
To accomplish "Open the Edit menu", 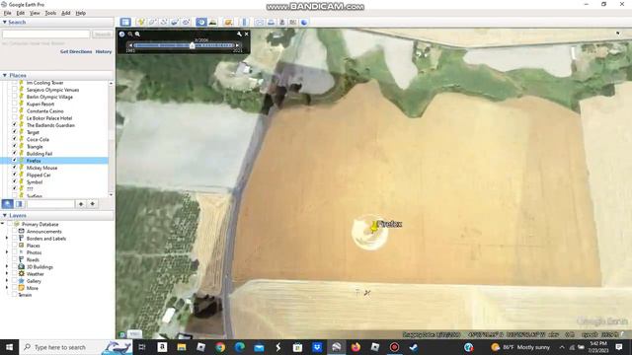I will [21, 13].
